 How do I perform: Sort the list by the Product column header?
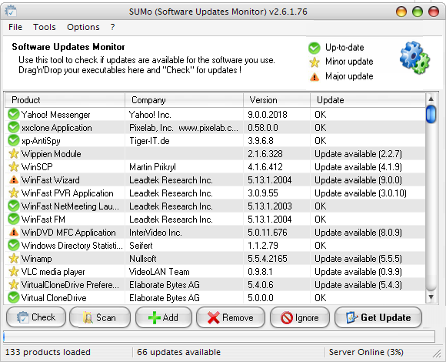coord(65,100)
